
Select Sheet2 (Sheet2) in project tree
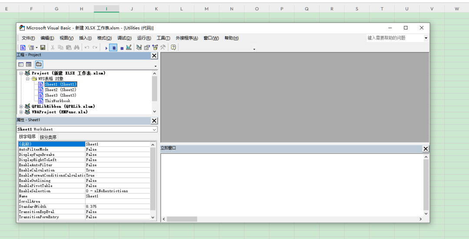pos(60,90)
